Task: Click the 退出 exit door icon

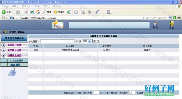Action: 171,23
